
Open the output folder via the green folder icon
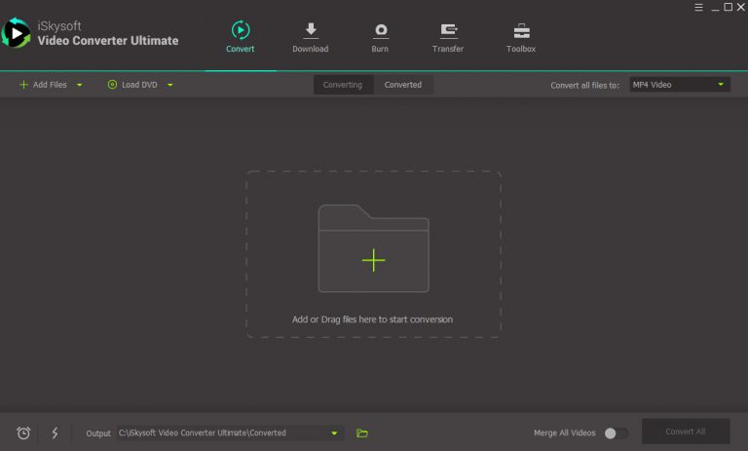(362, 432)
